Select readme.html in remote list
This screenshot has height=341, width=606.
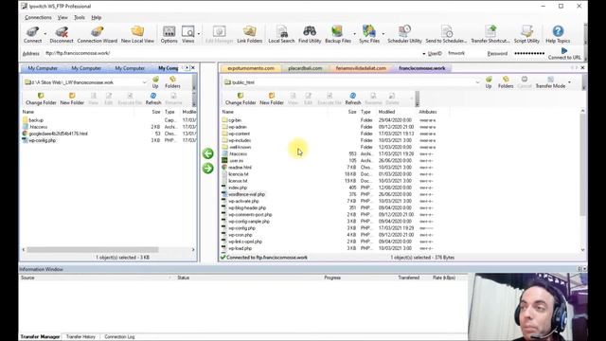point(240,168)
